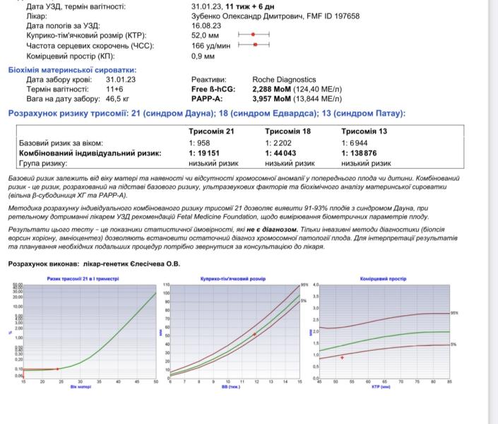The image size is (498, 424).
Task: Click 'Розрахунок виконав: лікар-генетик Єлесічева О.В.'
Action: (94, 264)
